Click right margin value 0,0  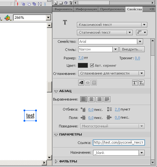pos(117,117)
